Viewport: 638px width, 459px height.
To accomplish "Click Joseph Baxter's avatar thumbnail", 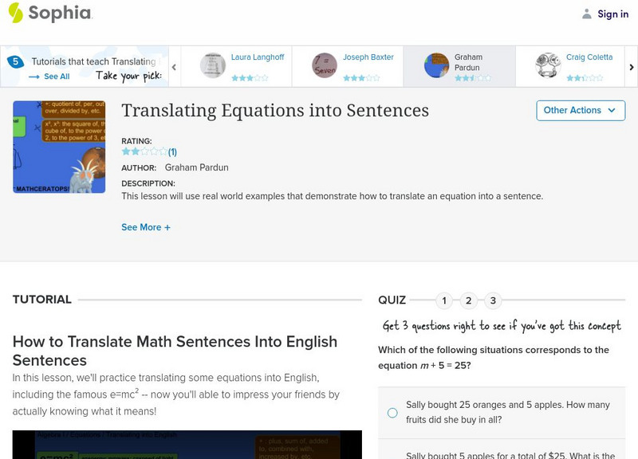I will pos(325,65).
